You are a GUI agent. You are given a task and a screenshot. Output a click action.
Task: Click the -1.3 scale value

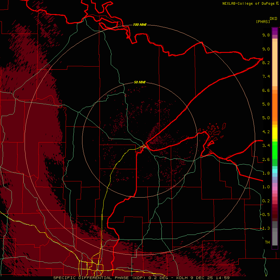click(x=265, y=229)
